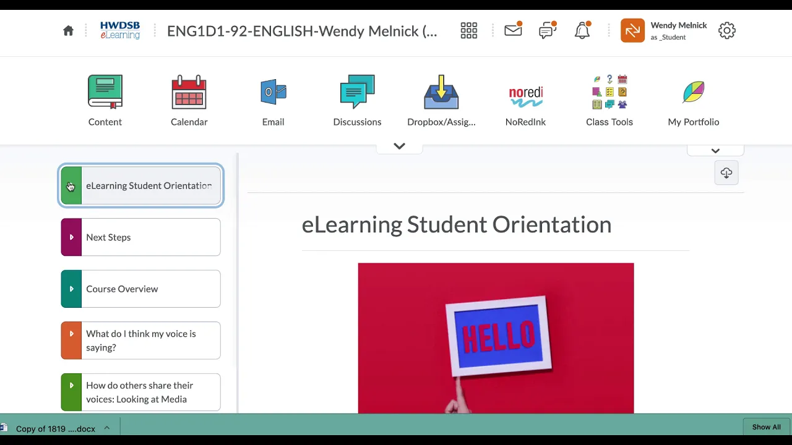Open the Email Outlook icon
Viewport: 792px width, 445px height.
pos(273,92)
